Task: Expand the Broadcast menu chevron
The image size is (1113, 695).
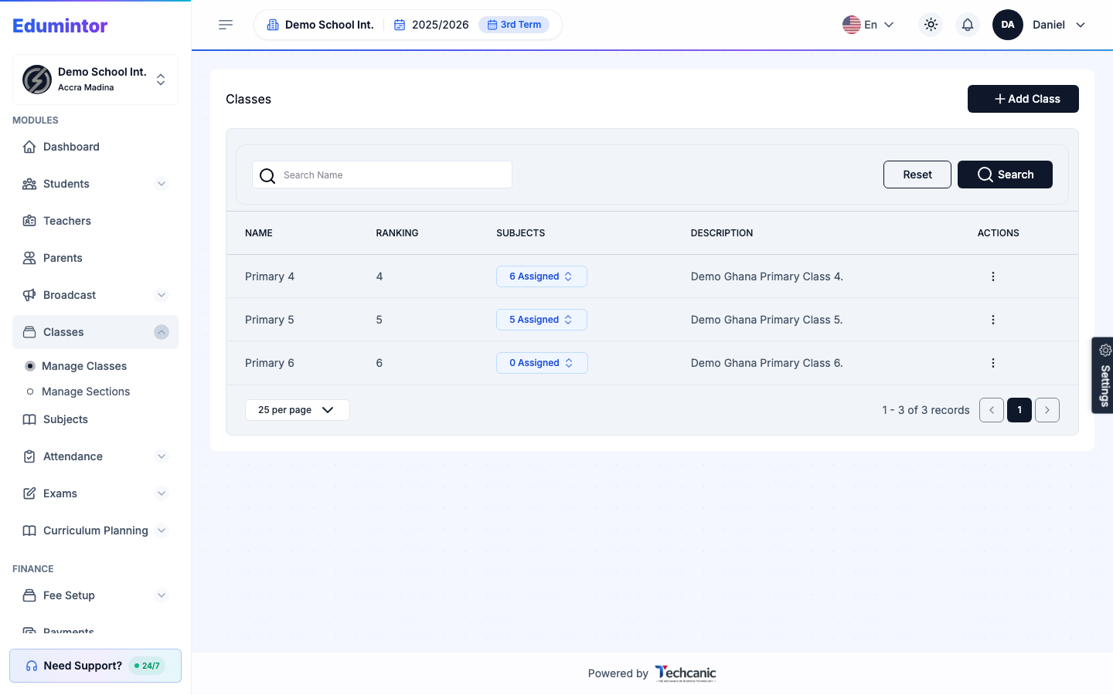Action: 162,295
